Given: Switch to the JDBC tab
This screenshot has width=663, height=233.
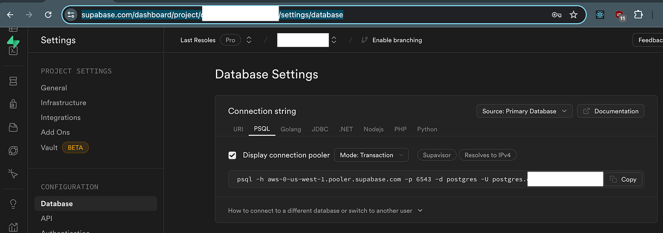Looking at the screenshot, I should point(320,129).
